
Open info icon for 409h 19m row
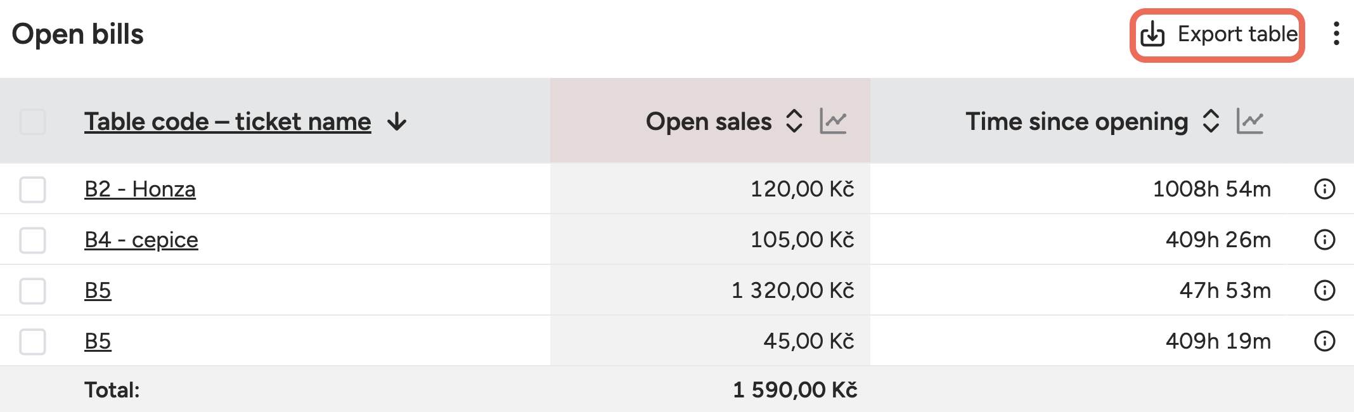(x=1325, y=341)
